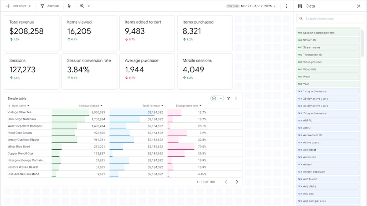Open the zoom level dropdown arrow
The height and width of the screenshot is (206, 367).
tap(89, 6)
